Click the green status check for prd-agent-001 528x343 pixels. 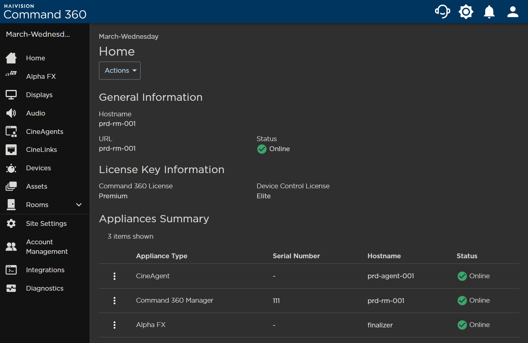(462, 276)
